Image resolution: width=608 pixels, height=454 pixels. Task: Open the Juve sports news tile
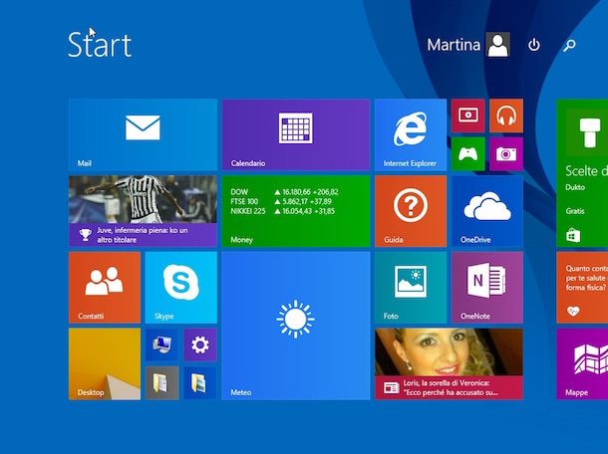tap(143, 211)
